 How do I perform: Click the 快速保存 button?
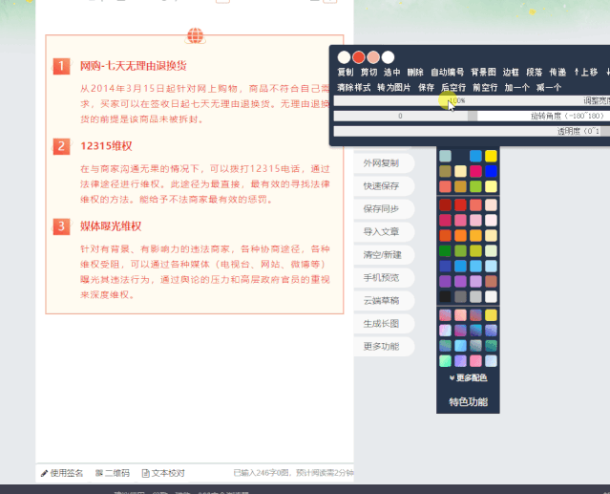[382, 185]
